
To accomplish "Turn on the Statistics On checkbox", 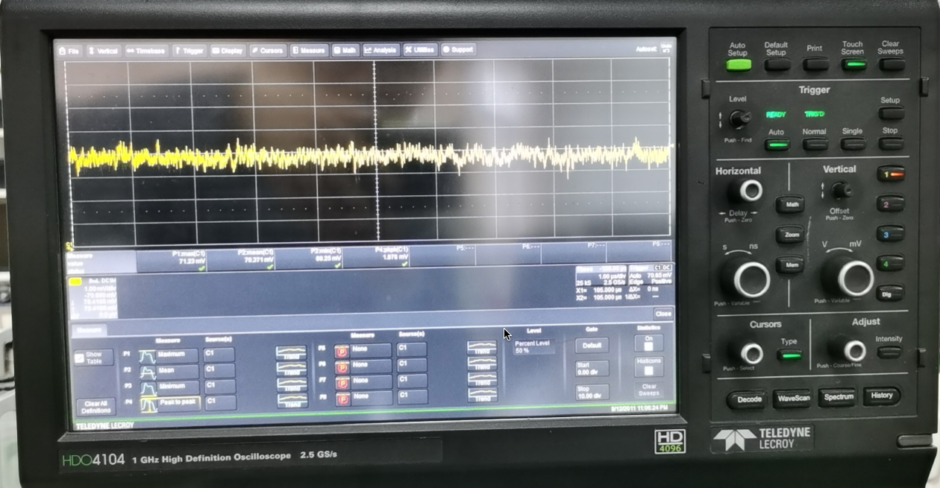I will pyautogui.click(x=648, y=342).
